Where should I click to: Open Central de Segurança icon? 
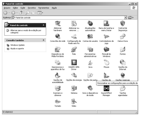coord(123,24)
